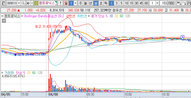Switch to 월 monthly chart

[85, 3]
